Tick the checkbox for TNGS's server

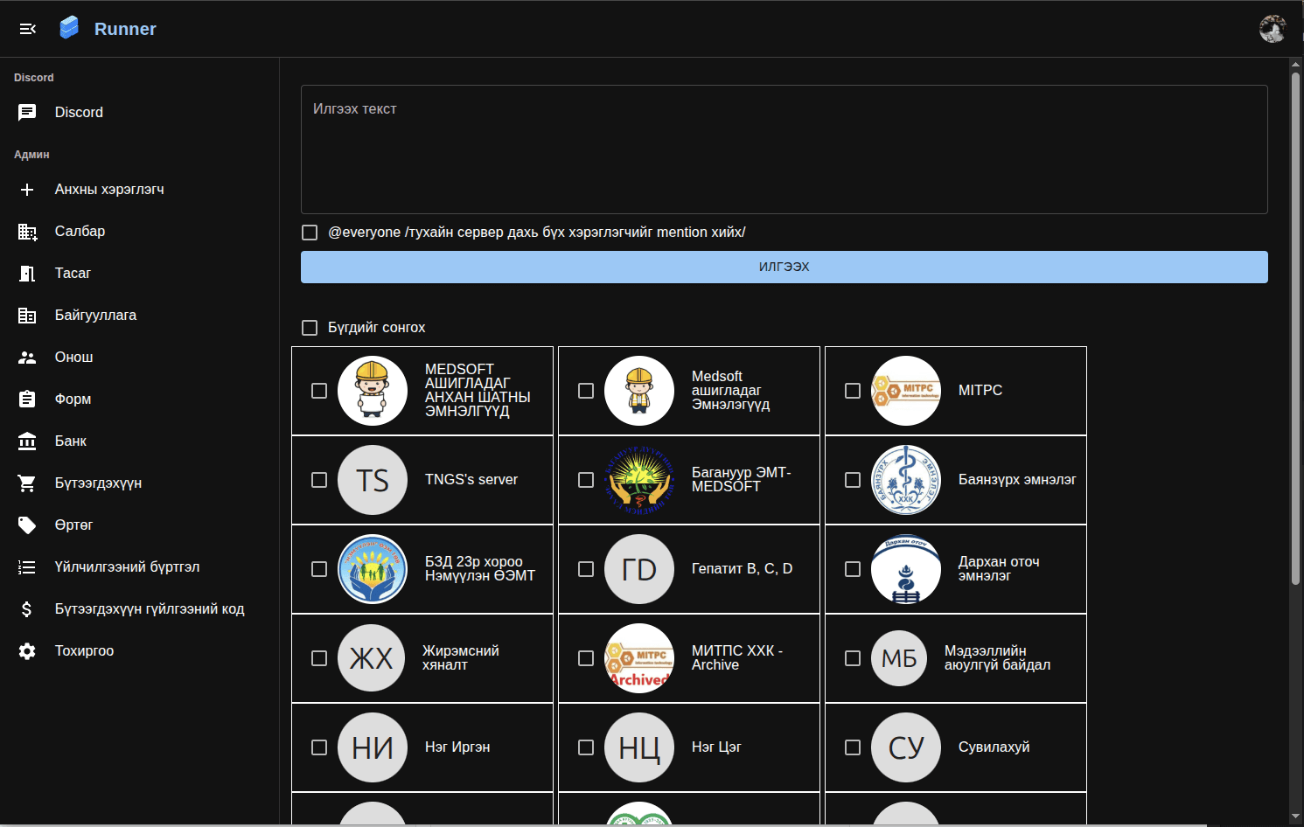319,480
